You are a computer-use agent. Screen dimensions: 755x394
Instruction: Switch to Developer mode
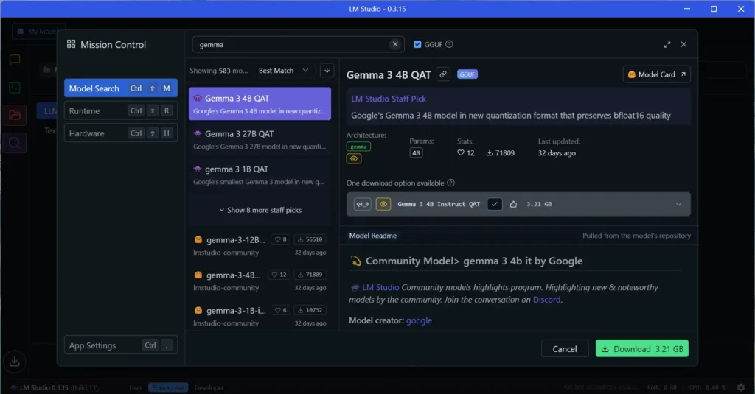[209, 388]
